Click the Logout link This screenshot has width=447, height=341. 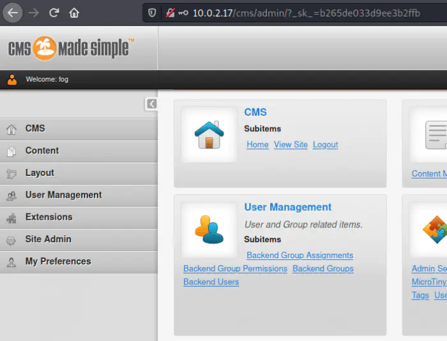[x=325, y=145]
